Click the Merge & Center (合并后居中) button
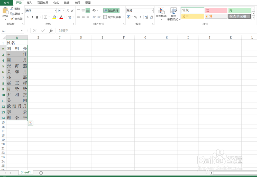This screenshot has width=257, height=177. 112,17
